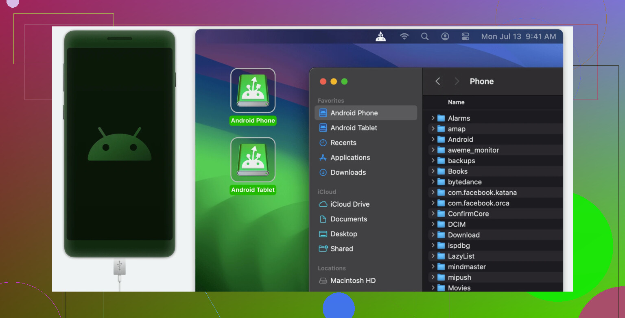Sort by the Name column header
The image size is (625, 318).
(x=456, y=102)
